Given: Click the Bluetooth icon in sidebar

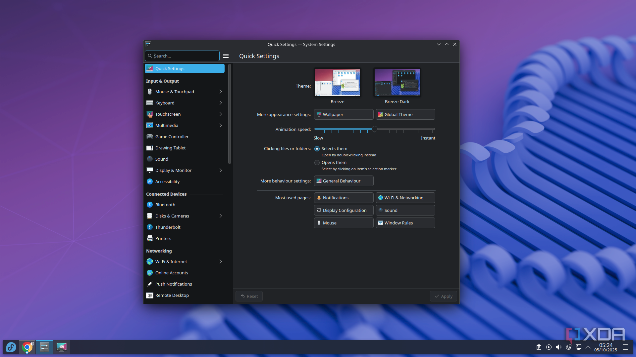Looking at the screenshot, I should (x=150, y=205).
